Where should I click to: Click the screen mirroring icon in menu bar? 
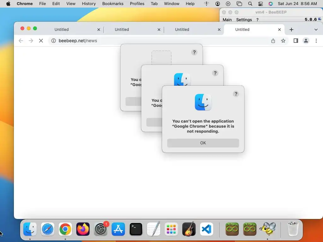click(x=239, y=4)
